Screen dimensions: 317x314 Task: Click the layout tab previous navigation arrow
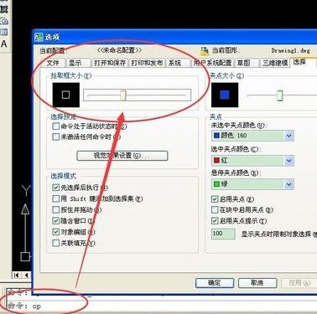point(26,275)
